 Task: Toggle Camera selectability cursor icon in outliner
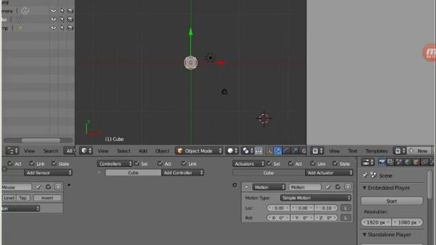click(x=62, y=11)
